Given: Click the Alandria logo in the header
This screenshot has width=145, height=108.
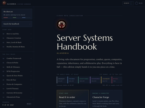Looking at the screenshot, I should 4,3.
